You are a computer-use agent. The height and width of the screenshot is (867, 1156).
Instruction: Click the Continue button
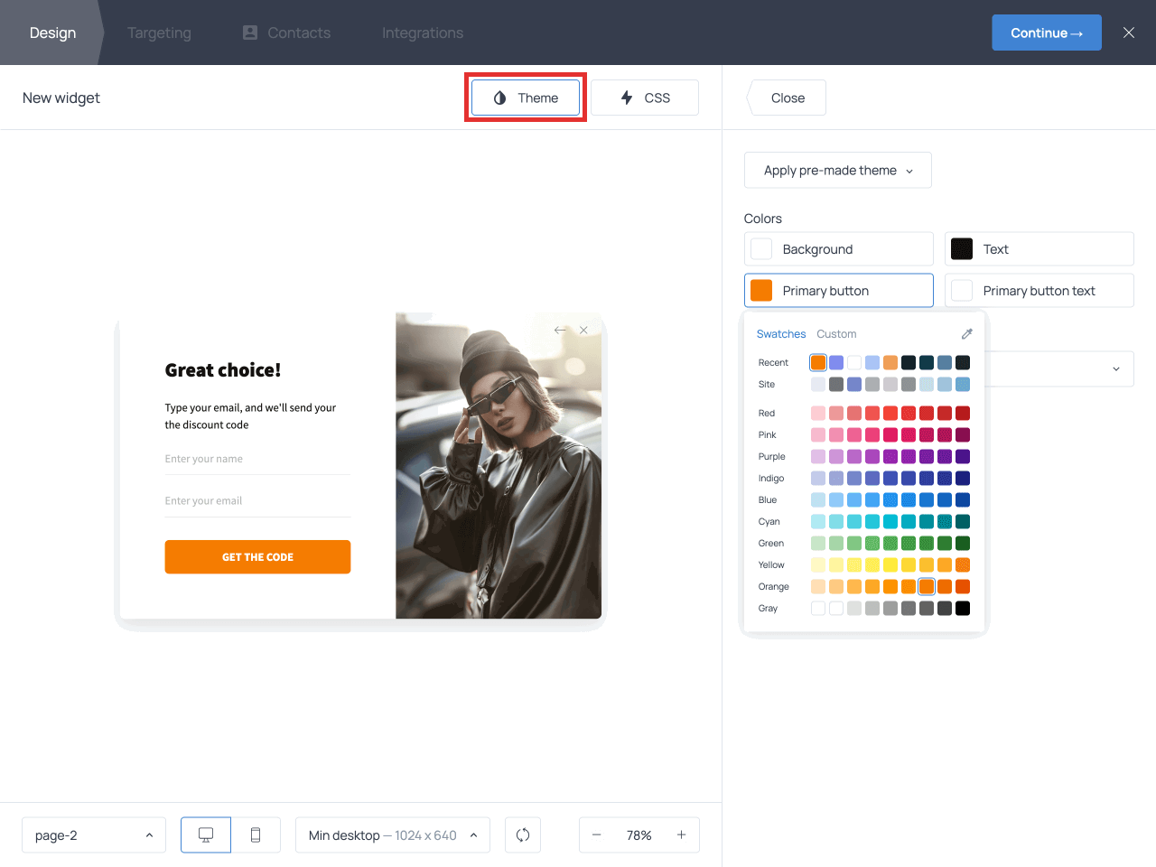(1046, 33)
